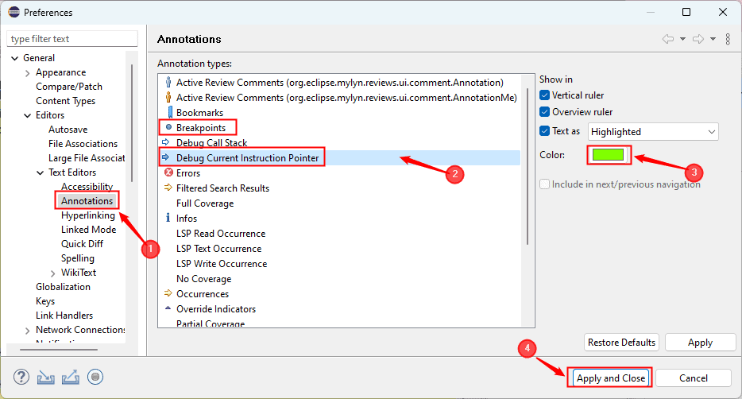
Task: Toggle the Text as checkbox
Action: 545,131
